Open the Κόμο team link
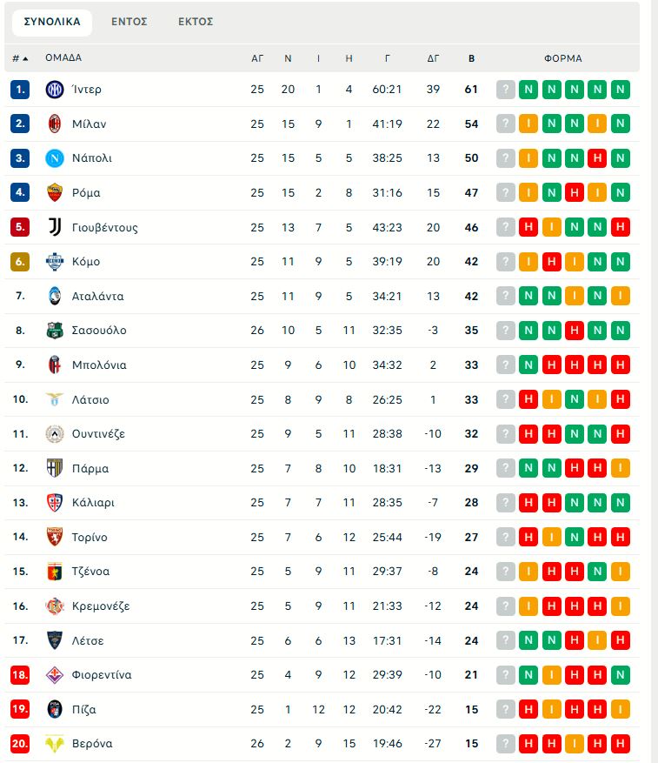The width and height of the screenshot is (658, 763). pos(86,262)
